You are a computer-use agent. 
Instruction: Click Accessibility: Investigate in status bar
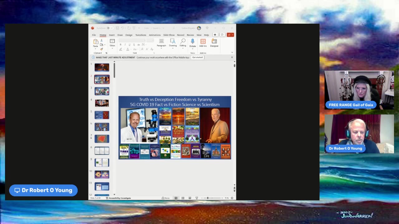click(x=118, y=198)
